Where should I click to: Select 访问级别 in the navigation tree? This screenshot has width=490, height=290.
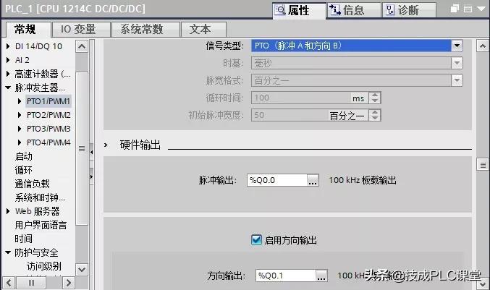coord(43,266)
